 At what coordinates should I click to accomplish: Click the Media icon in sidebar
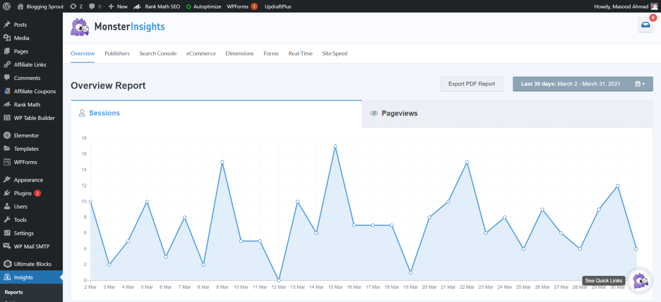pyautogui.click(x=7, y=38)
